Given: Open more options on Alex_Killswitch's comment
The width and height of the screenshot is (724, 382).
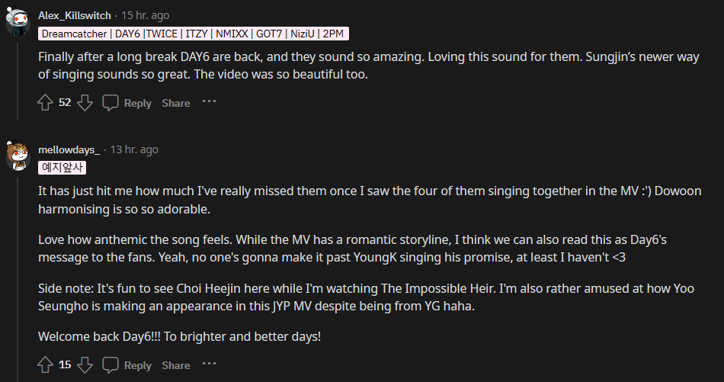Looking at the screenshot, I should point(209,101).
